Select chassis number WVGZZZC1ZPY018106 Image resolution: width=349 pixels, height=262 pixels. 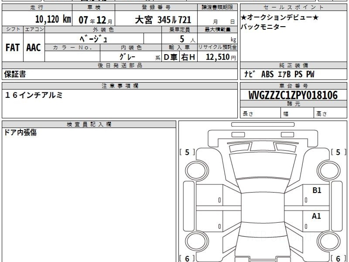293,95
